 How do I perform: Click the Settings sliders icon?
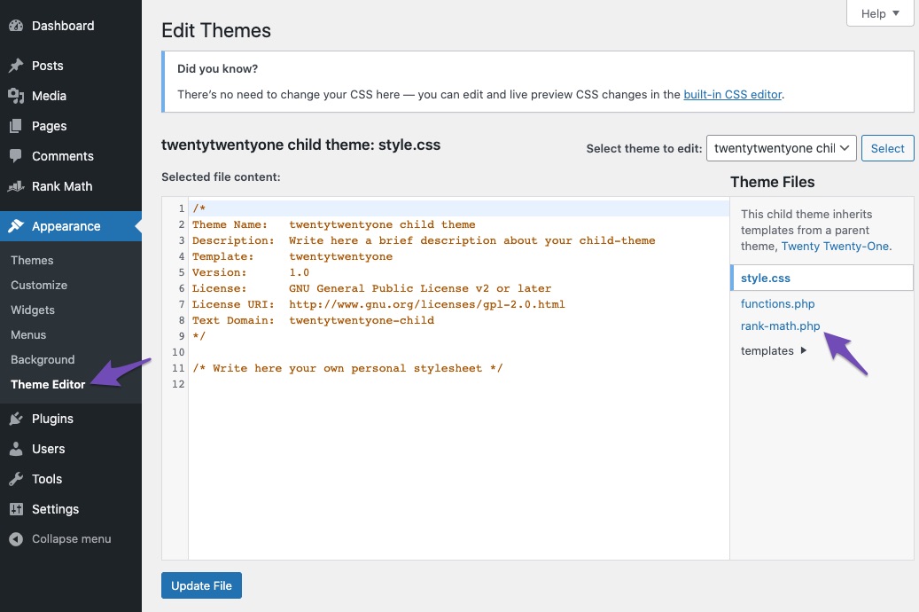(16, 509)
